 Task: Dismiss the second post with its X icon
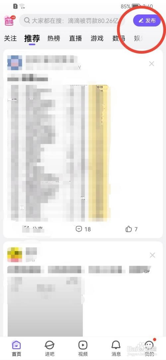point(152,255)
